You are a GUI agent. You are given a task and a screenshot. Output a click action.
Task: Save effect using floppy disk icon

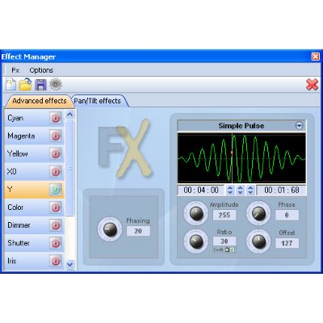[x=40, y=85]
